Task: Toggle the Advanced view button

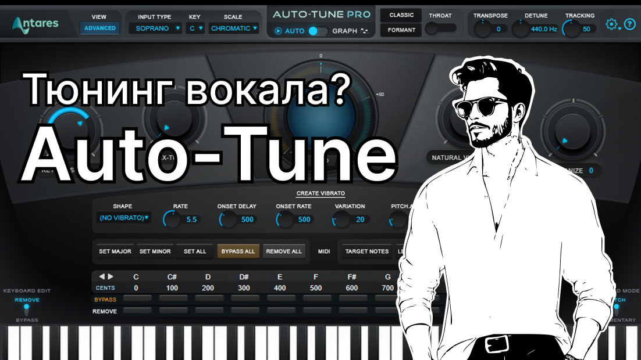Action: point(99,28)
